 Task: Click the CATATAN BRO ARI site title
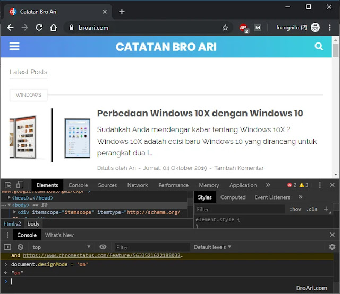(x=166, y=47)
